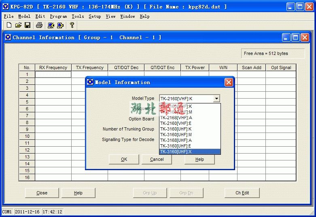The image size is (316, 217).
Task: Open the Program menu
Action: (58, 17)
